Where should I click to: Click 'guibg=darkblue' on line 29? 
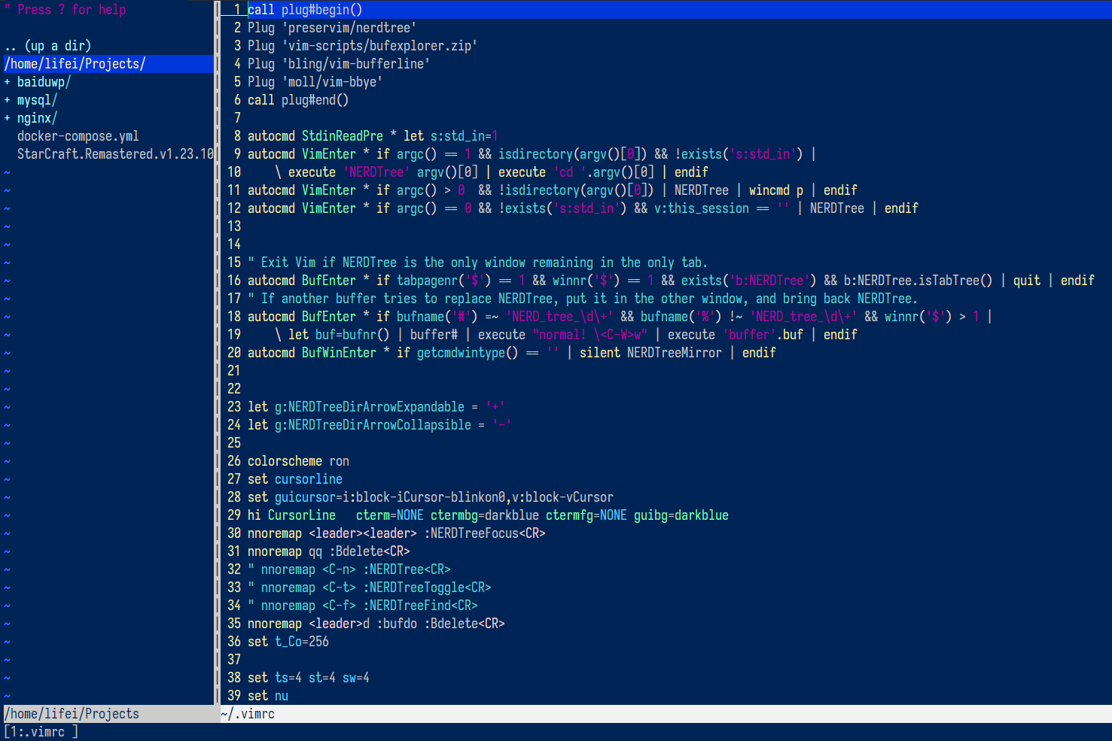click(x=681, y=515)
